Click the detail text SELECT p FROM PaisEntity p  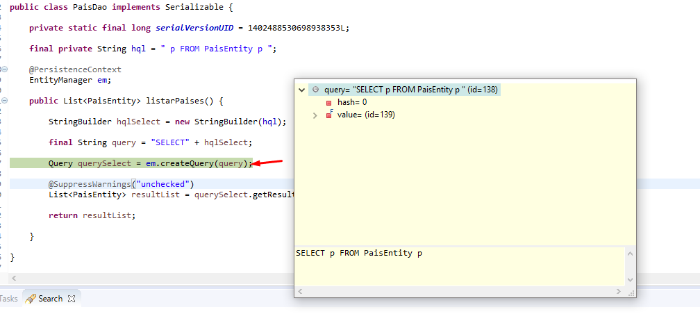point(358,253)
